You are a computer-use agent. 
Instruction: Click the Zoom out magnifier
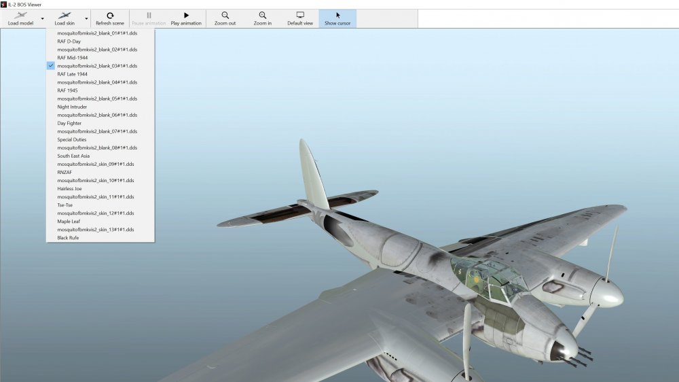click(x=225, y=15)
